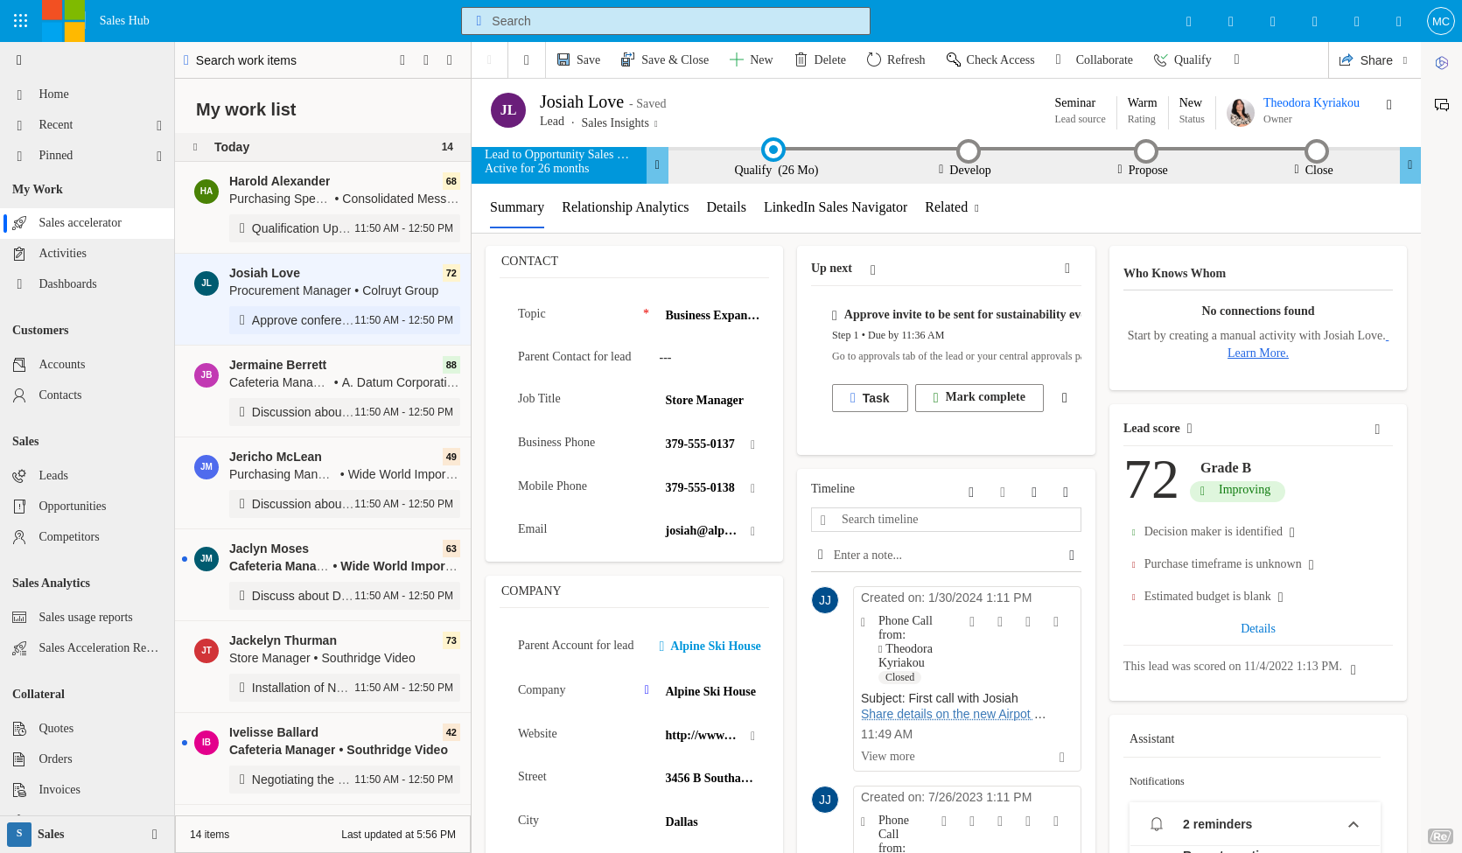This screenshot has height=853, width=1462.
Task: Select the Qualify stage marker
Action: point(773,150)
